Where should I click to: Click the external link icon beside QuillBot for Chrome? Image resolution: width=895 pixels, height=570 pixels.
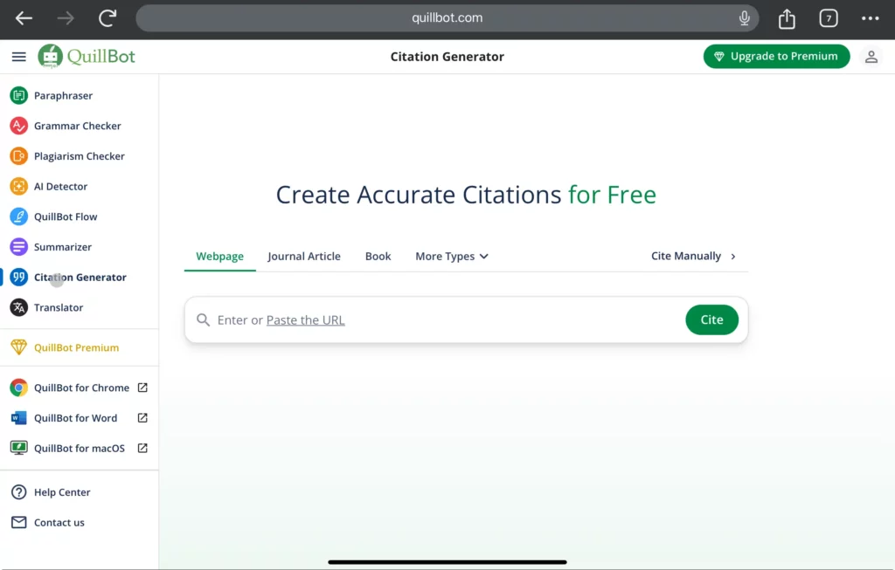(142, 388)
